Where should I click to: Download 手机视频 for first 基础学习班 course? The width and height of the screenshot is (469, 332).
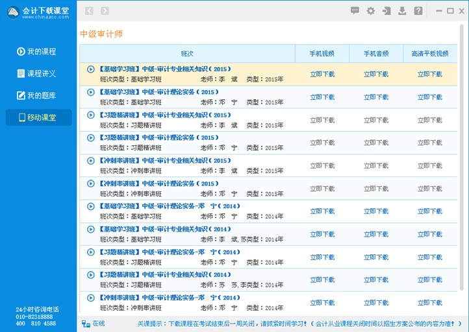pos(322,75)
